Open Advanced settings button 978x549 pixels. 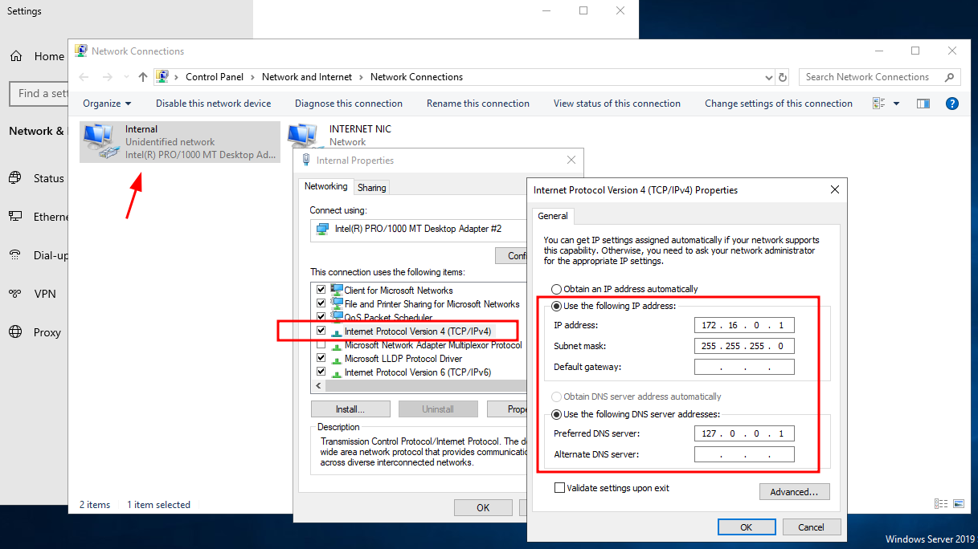click(794, 491)
